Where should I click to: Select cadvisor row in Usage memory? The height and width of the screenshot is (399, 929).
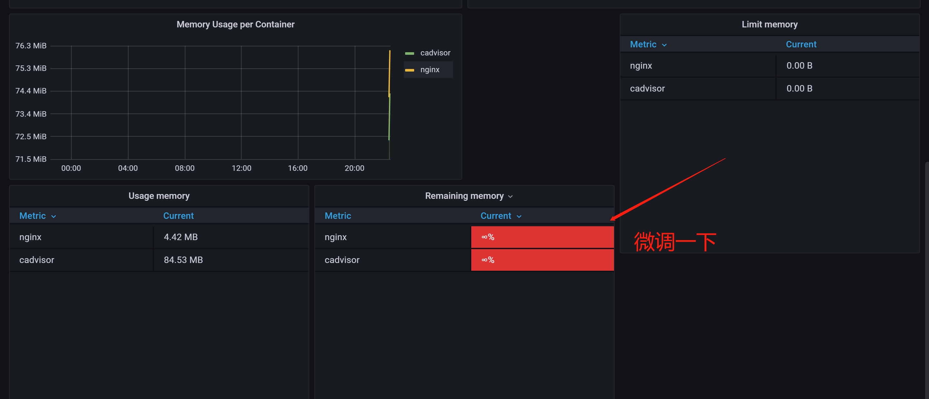(x=159, y=260)
